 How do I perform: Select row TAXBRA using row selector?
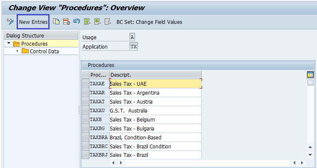(85, 137)
